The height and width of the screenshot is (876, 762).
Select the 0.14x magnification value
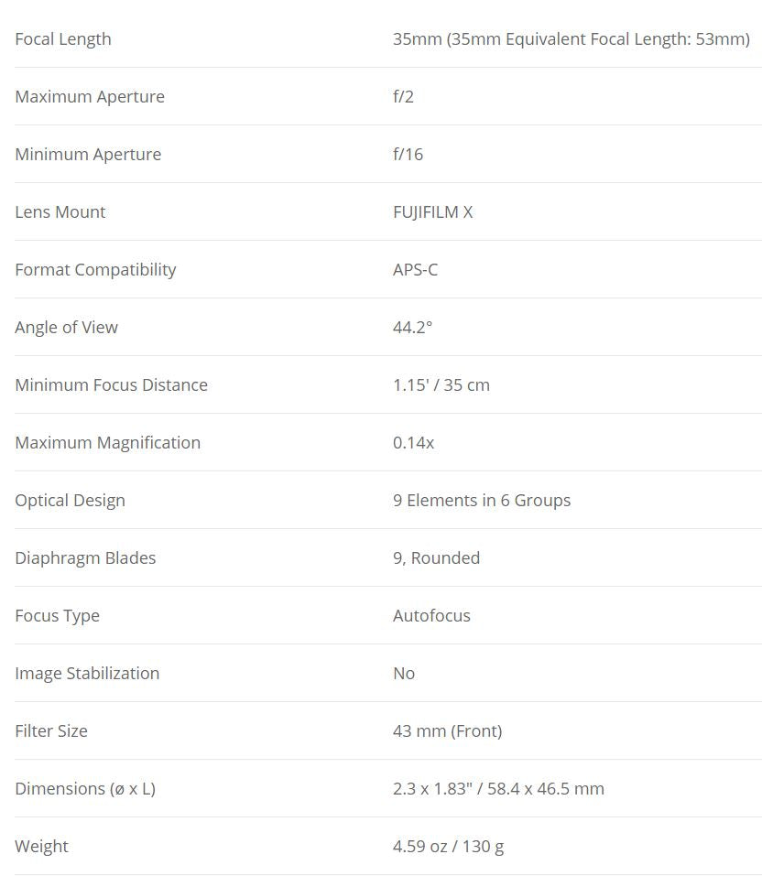tap(413, 443)
